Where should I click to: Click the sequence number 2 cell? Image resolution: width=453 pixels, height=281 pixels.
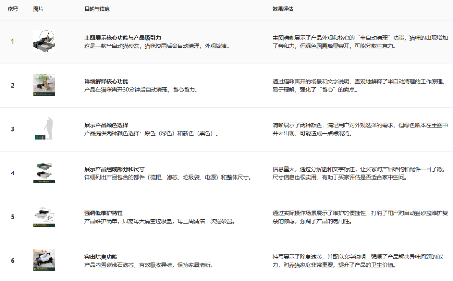[13, 86]
